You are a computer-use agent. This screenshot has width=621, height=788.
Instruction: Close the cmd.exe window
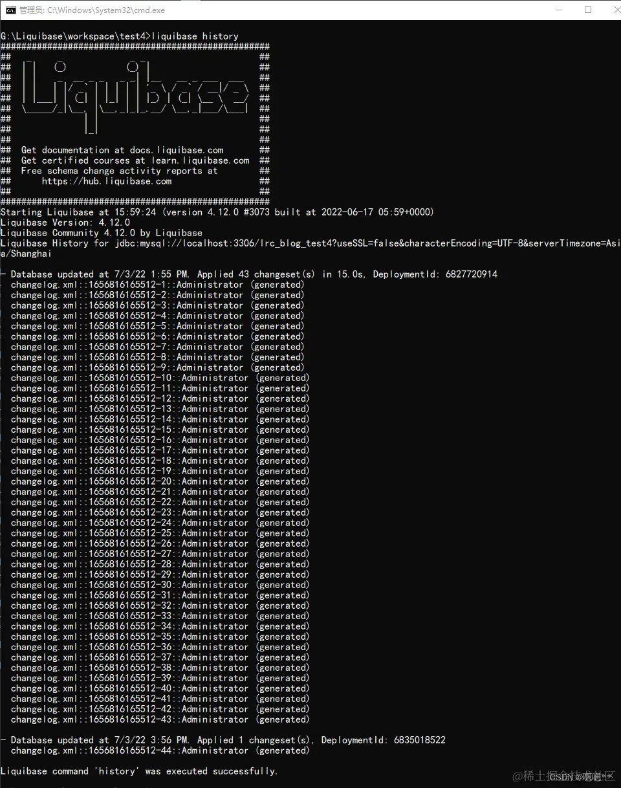(x=611, y=10)
